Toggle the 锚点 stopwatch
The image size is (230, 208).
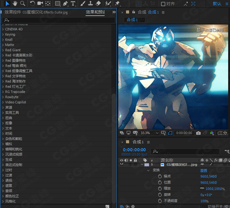tap(160, 176)
